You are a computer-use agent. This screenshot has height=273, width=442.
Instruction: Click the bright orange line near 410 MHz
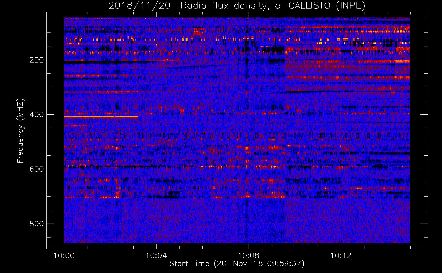(101, 117)
